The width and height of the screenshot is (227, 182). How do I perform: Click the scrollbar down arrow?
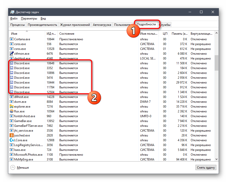(216, 159)
